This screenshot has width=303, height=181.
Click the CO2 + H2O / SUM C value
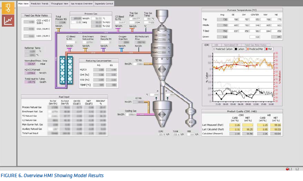pos(29,22)
